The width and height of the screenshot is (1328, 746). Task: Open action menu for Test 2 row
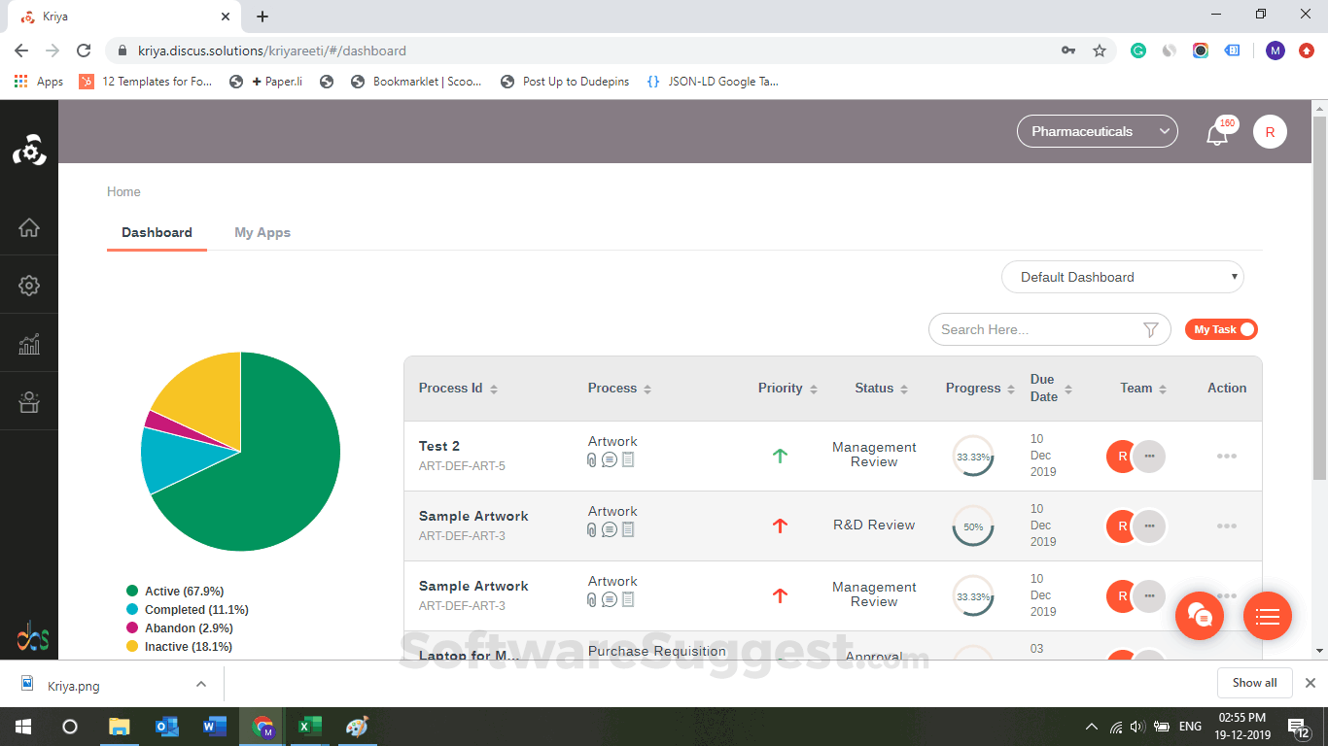(1226, 456)
